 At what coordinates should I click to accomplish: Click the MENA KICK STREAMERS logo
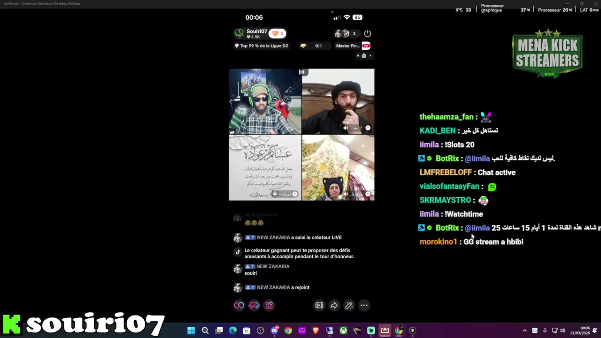click(547, 54)
